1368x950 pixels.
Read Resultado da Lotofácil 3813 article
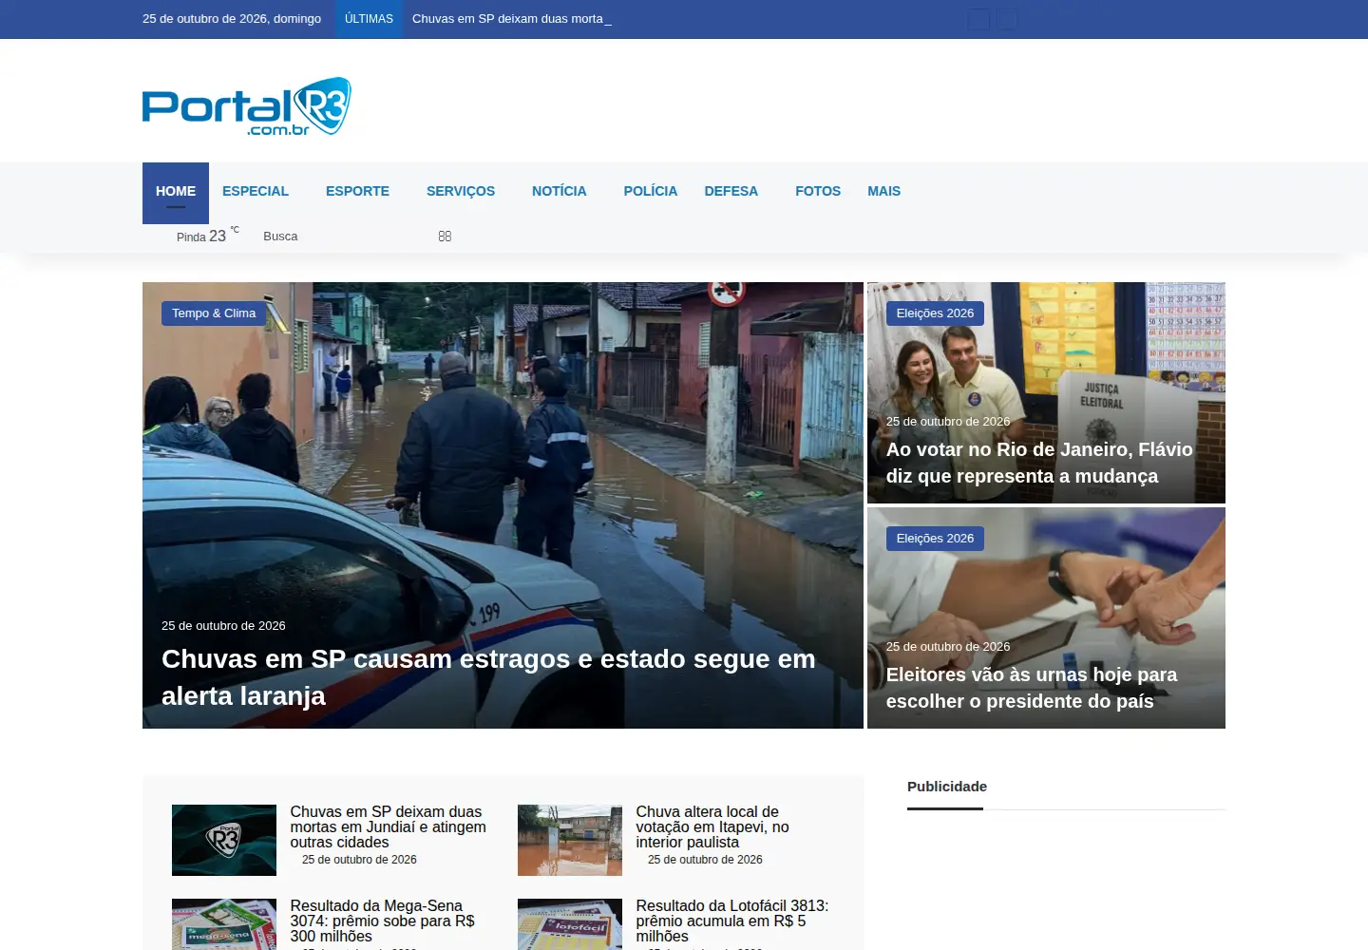[731, 921]
